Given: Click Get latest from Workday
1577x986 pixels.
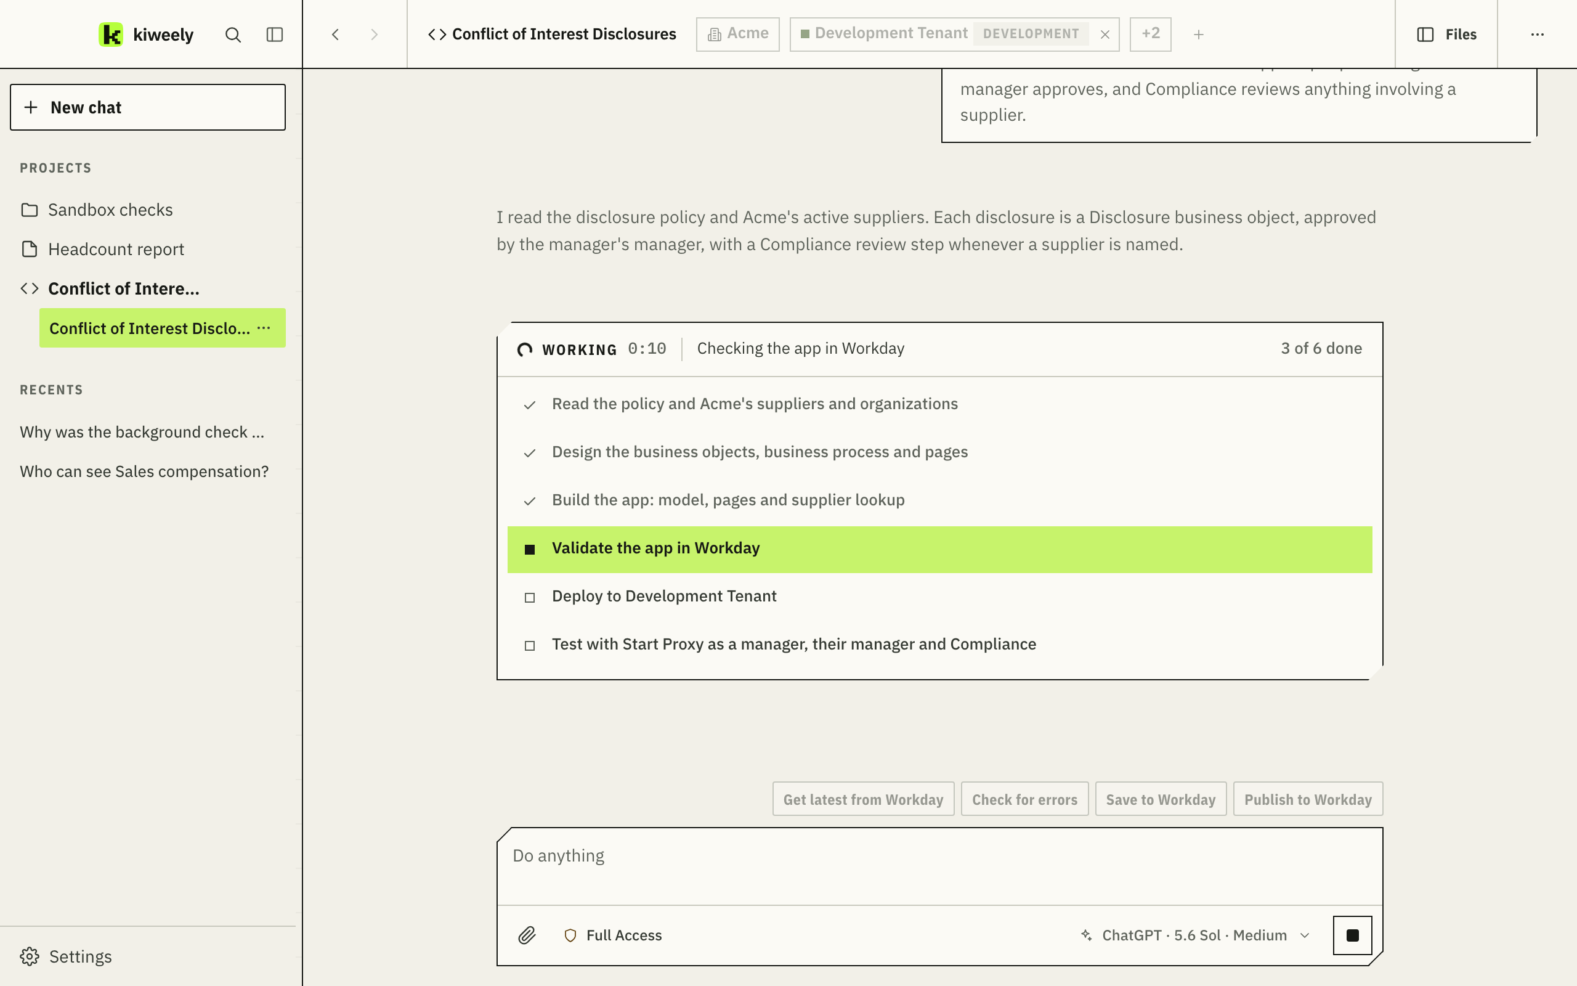Looking at the screenshot, I should pos(863,799).
